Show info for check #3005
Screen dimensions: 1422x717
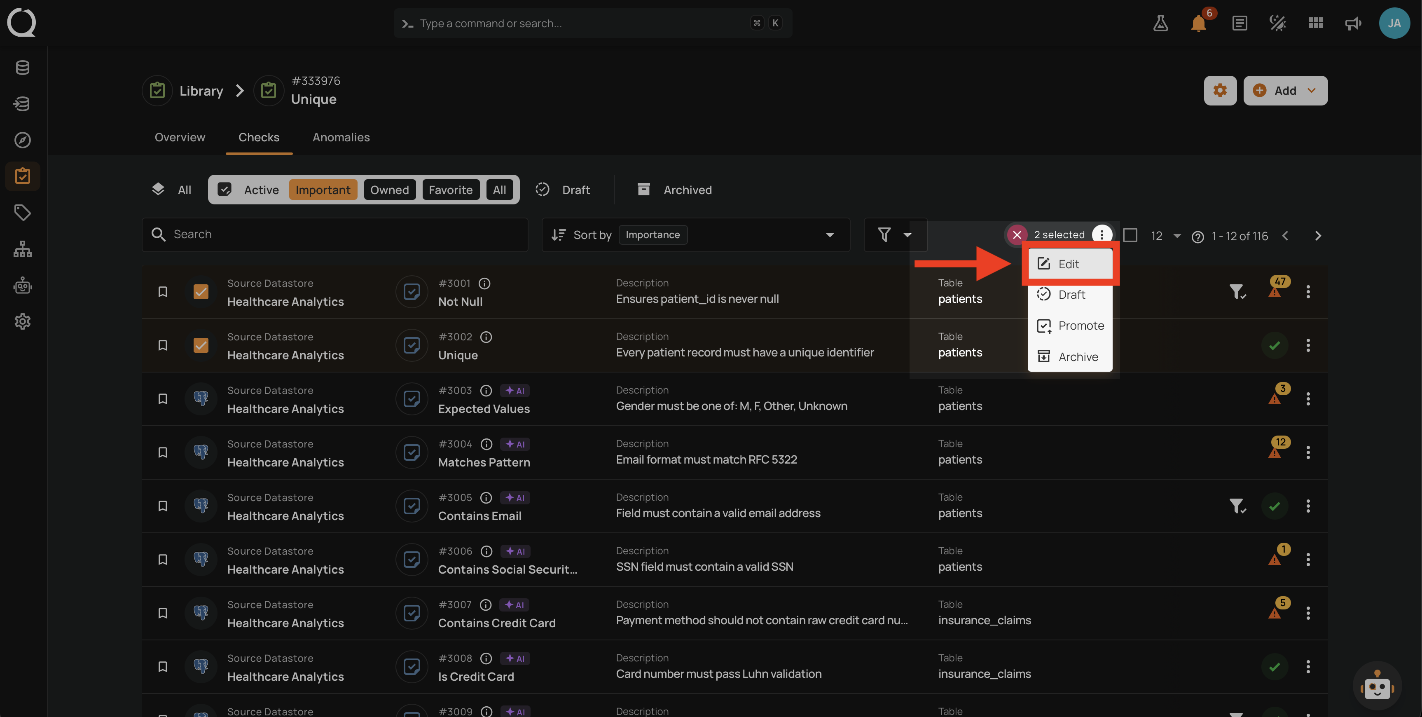[486, 498]
